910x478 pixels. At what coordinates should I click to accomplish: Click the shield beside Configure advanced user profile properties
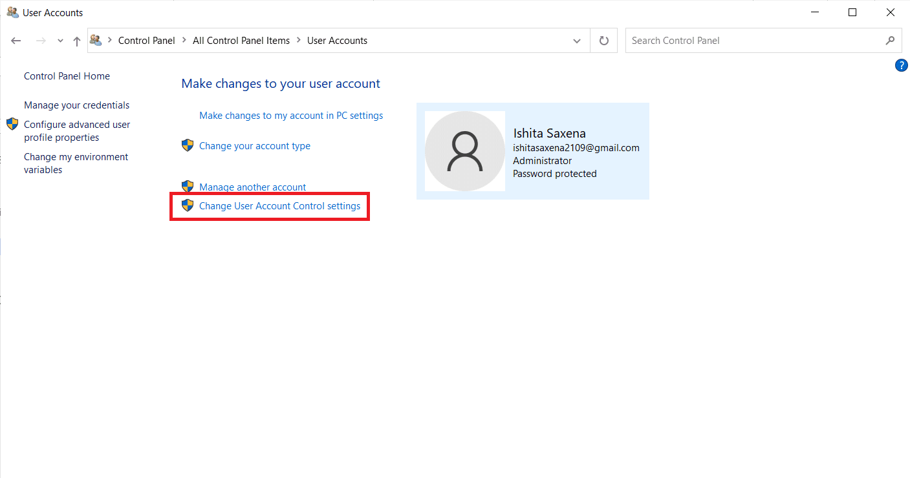[11, 124]
